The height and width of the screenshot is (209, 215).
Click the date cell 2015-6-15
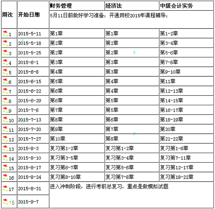[x=33, y=82]
